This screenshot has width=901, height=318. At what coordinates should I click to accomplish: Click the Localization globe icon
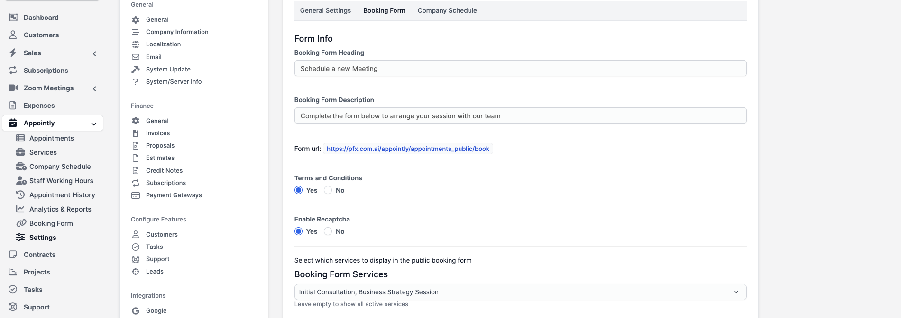(x=136, y=44)
